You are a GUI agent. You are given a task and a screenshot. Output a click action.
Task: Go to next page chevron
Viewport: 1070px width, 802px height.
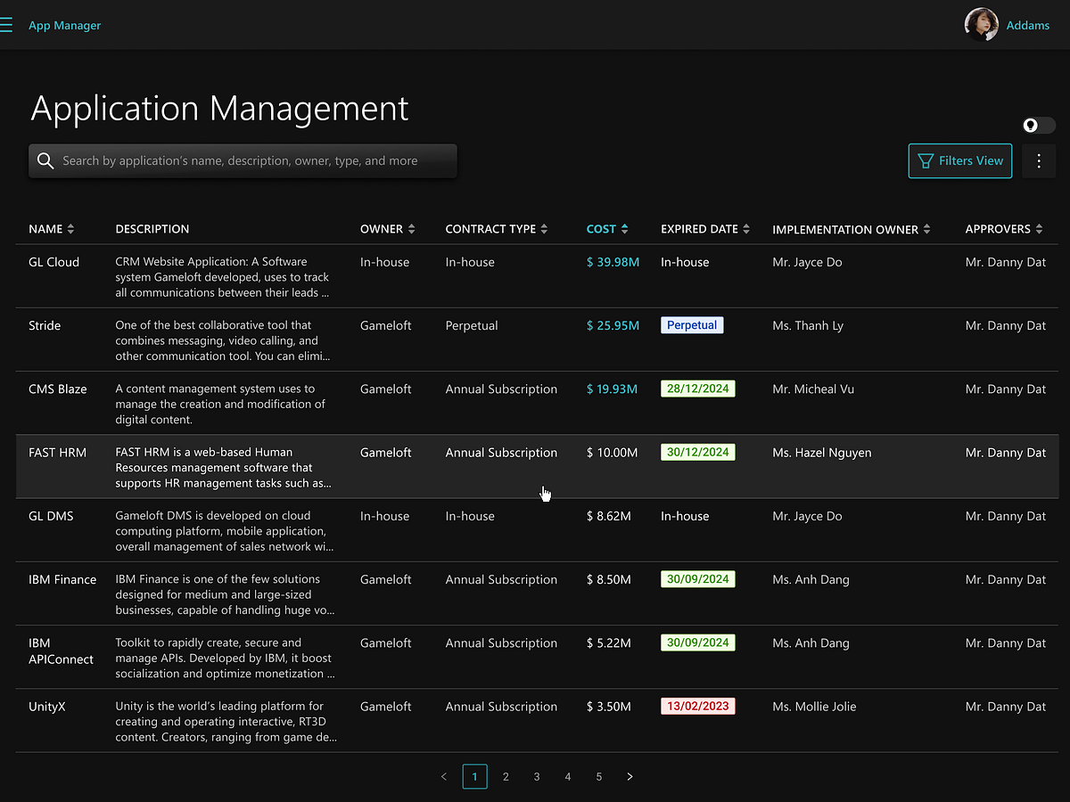click(x=630, y=777)
